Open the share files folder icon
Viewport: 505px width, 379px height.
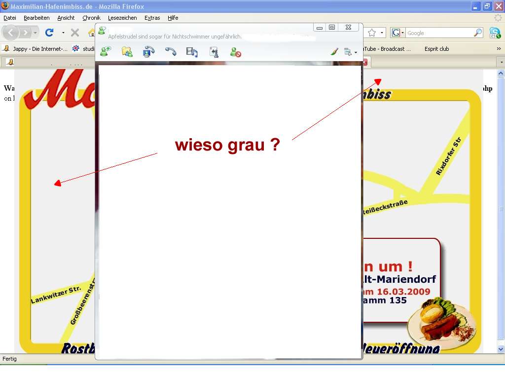point(127,51)
